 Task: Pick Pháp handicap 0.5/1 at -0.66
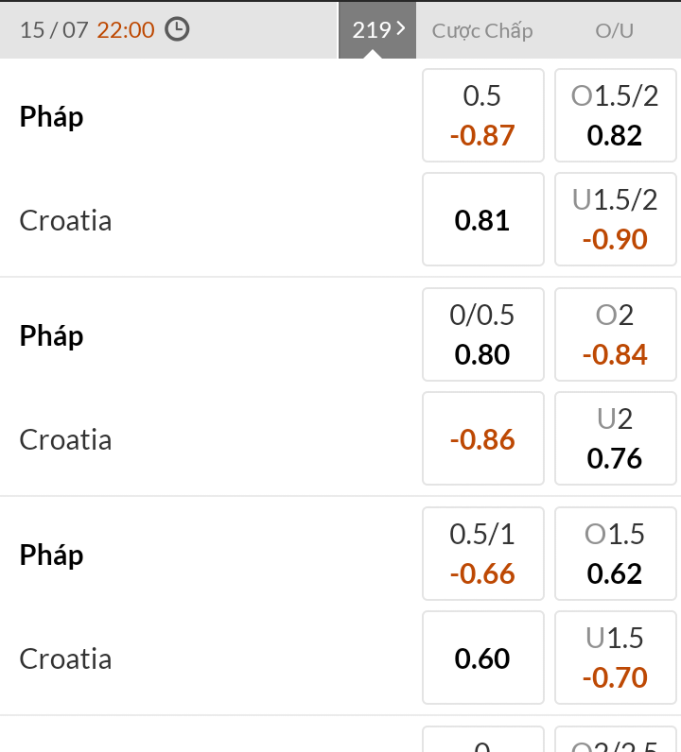[482, 554]
